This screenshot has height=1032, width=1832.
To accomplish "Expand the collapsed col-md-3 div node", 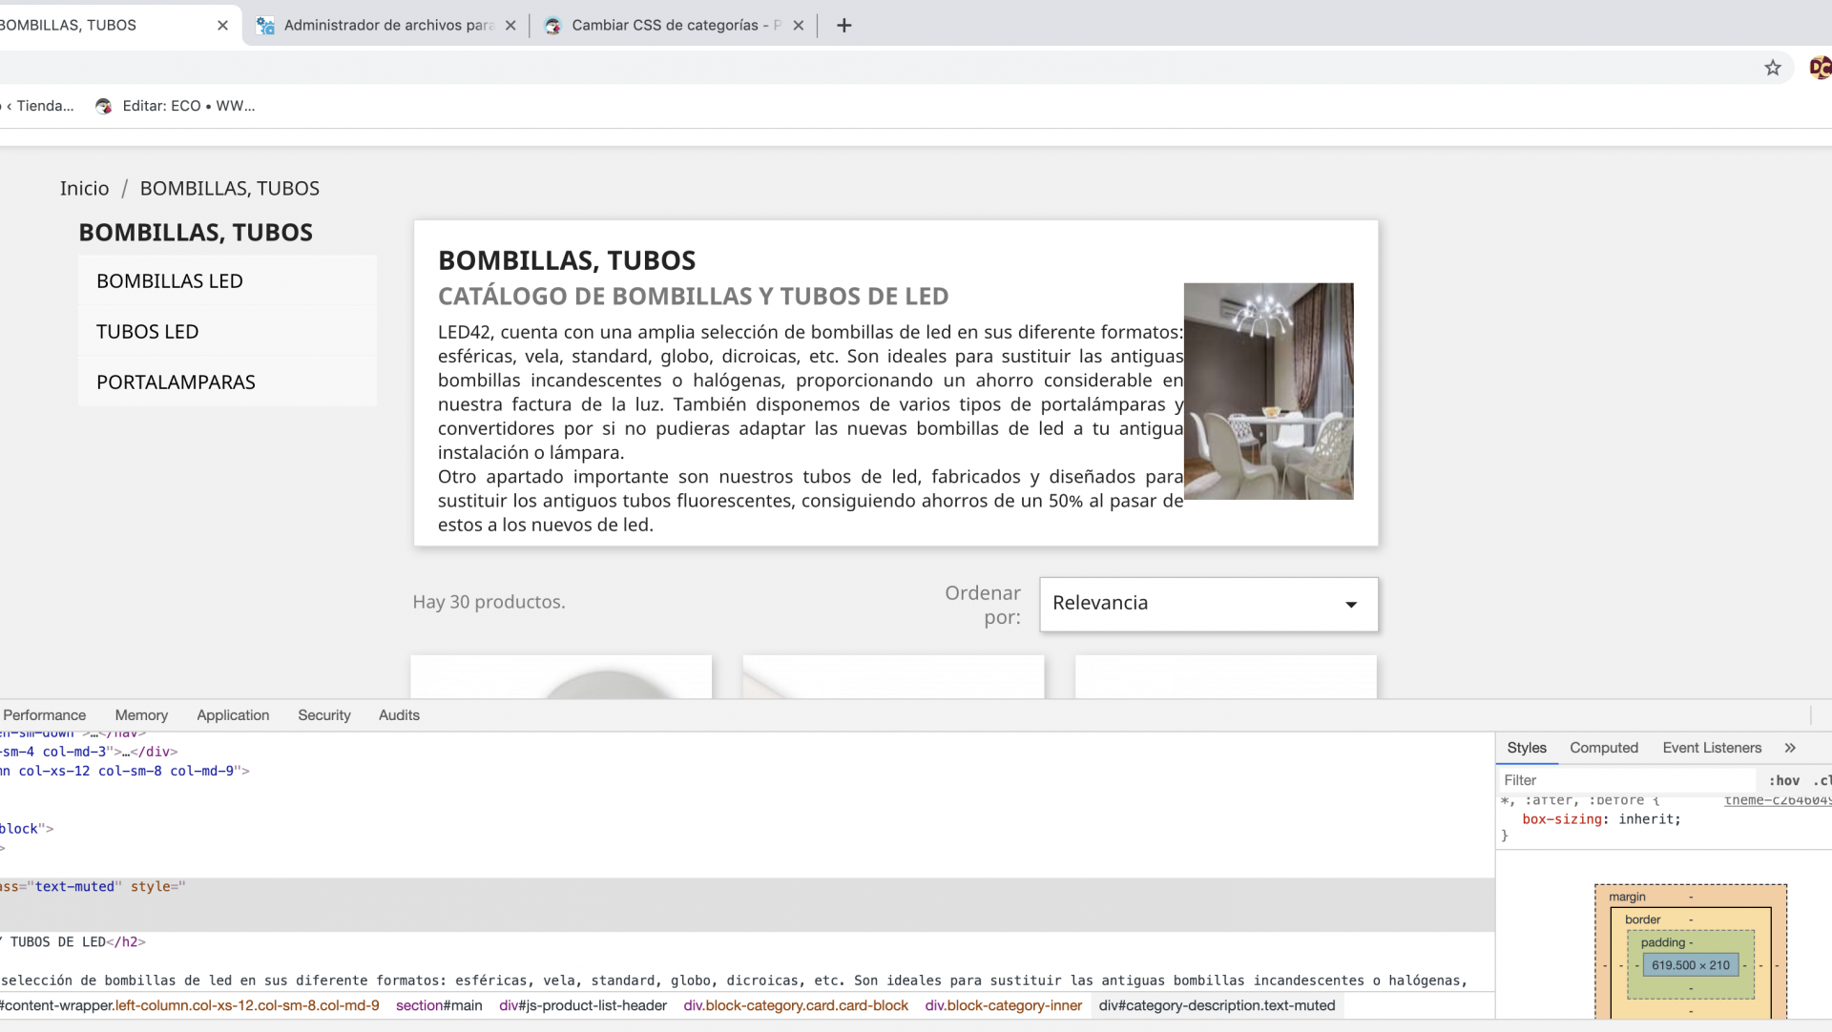I will (124, 752).
